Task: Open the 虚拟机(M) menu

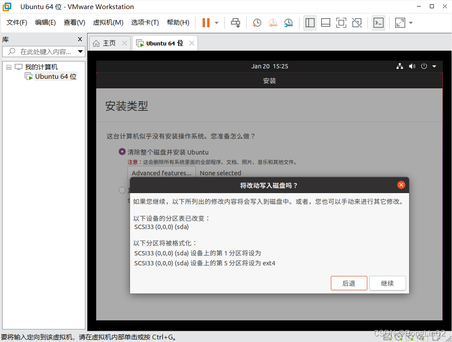Action: [x=108, y=23]
